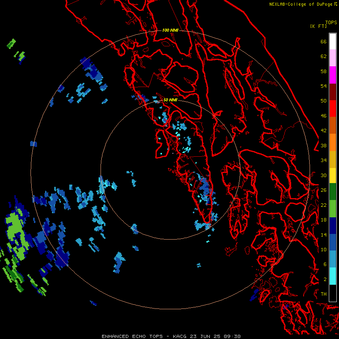Screen dimensions: 339x339
Task: Click the "ENHANCED ECHO TOPS" title text
Action: point(132,336)
